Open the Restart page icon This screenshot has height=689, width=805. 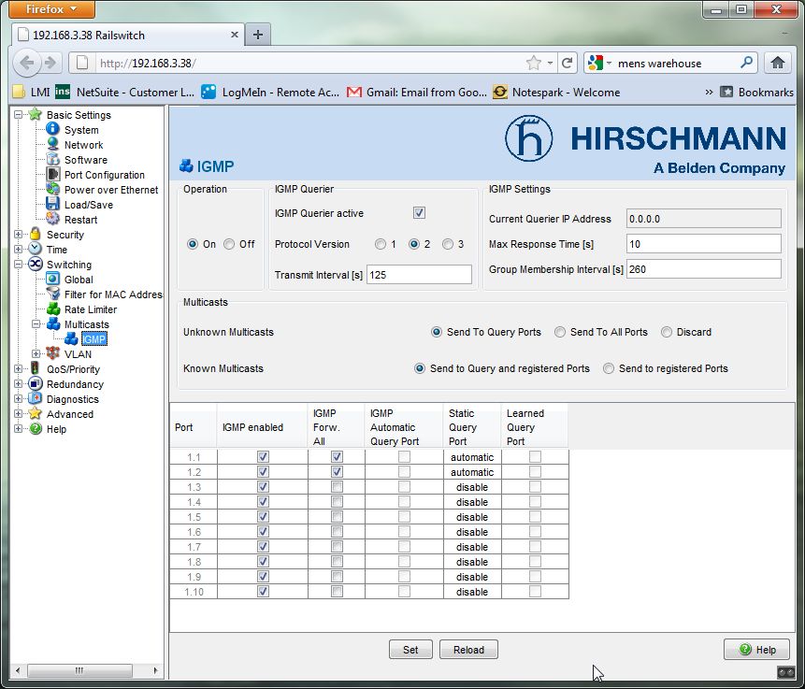click(53, 220)
